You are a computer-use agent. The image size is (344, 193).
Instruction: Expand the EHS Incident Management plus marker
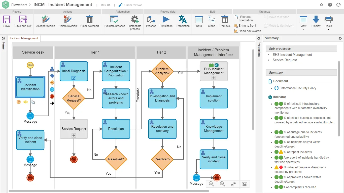pos(214,78)
